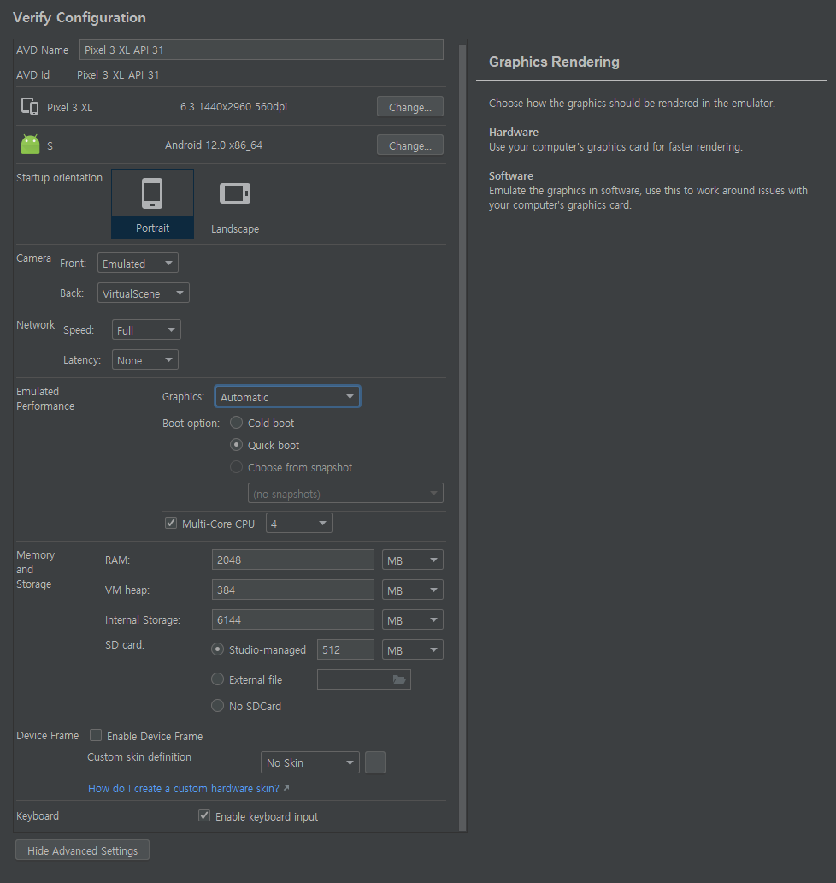Select External file SD card option
Image resolution: width=836 pixels, height=883 pixels.
pos(217,679)
